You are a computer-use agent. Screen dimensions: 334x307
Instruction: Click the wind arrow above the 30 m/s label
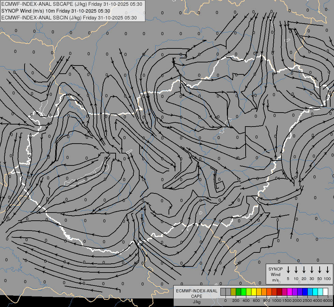tap(311, 269)
